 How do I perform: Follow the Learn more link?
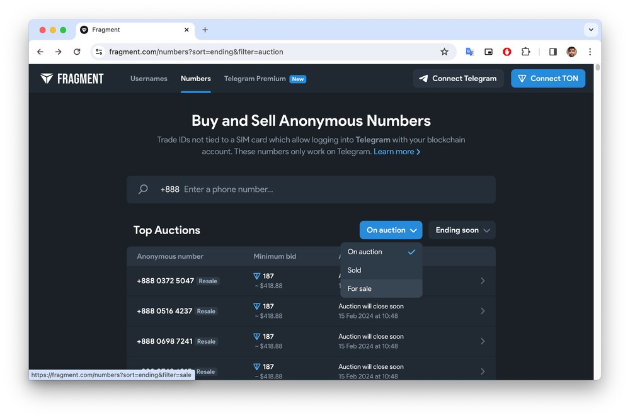pos(397,152)
